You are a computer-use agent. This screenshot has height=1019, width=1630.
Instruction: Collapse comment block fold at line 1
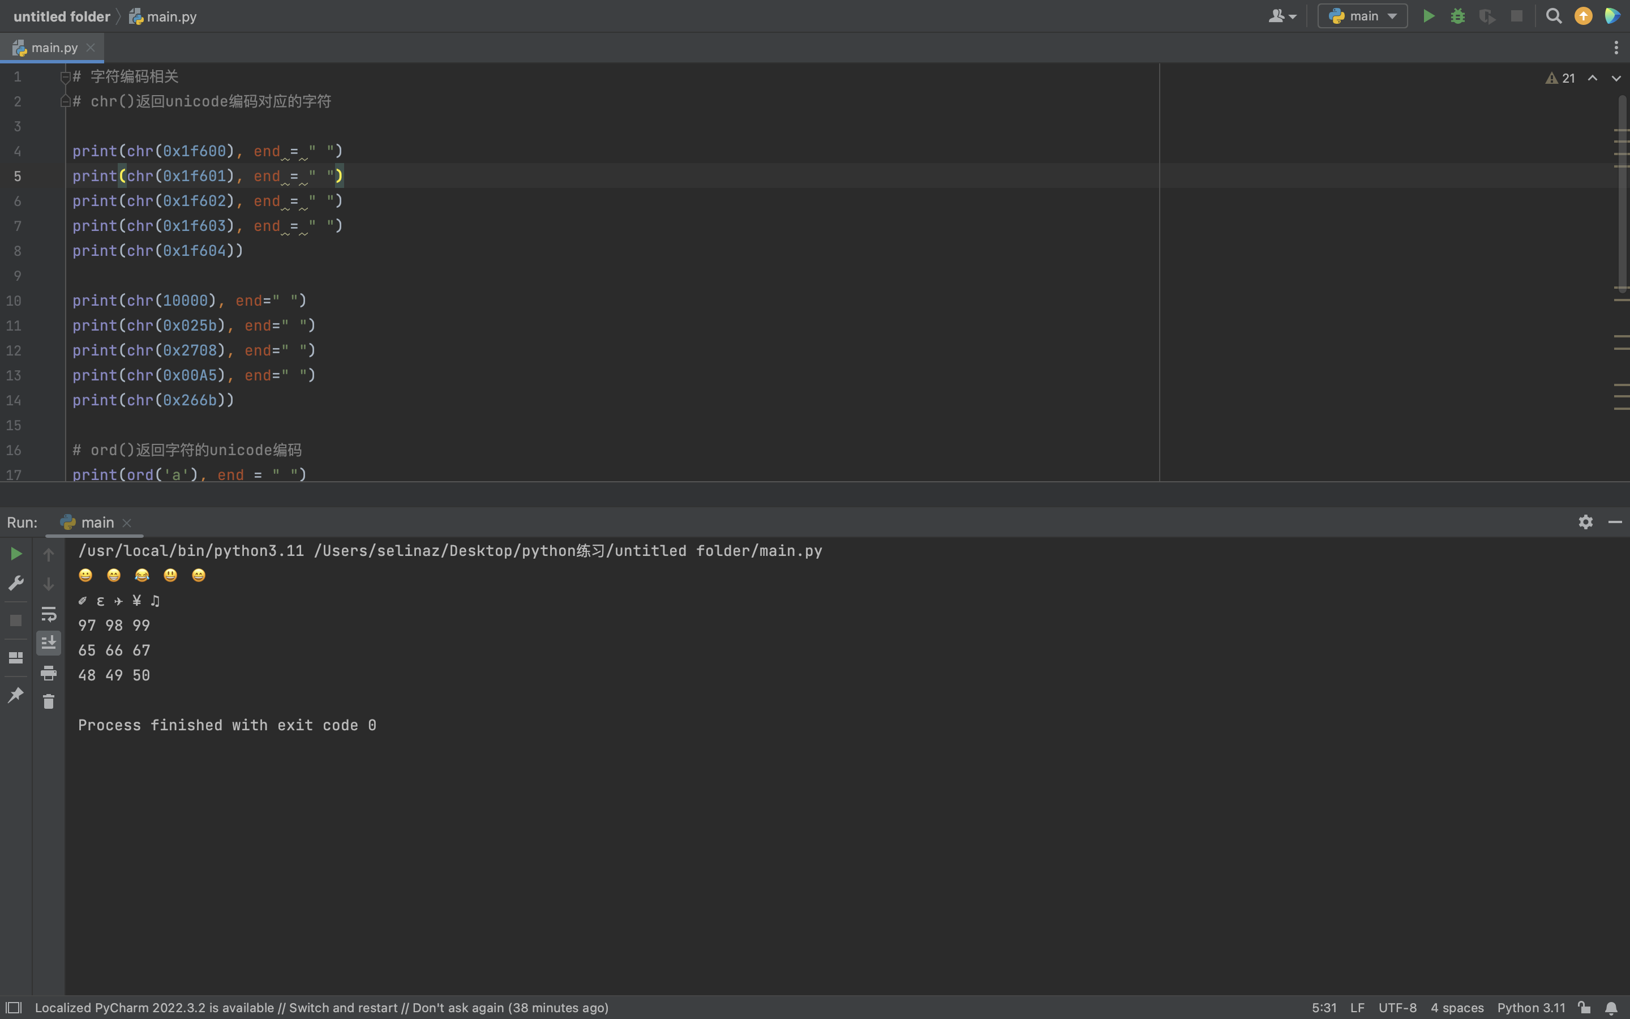[65, 77]
